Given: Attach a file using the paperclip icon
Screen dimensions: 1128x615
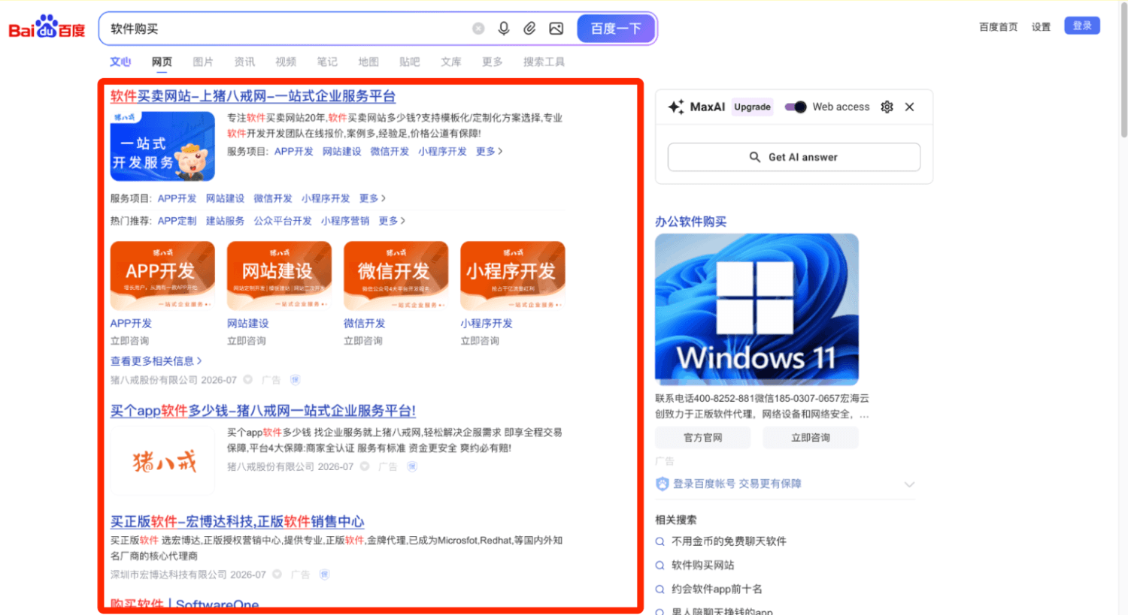Looking at the screenshot, I should pyautogui.click(x=529, y=29).
